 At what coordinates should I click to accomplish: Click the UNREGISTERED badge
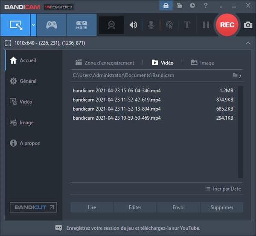pos(58,7)
